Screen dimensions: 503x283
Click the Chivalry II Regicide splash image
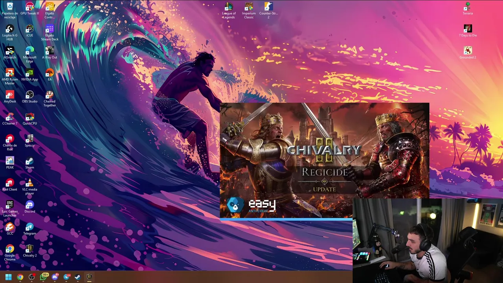point(325,160)
